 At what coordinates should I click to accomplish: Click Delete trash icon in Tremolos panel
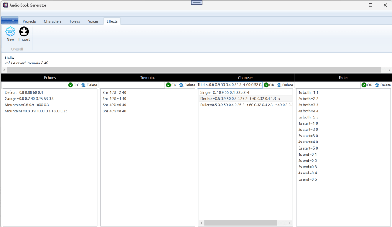(181, 85)
